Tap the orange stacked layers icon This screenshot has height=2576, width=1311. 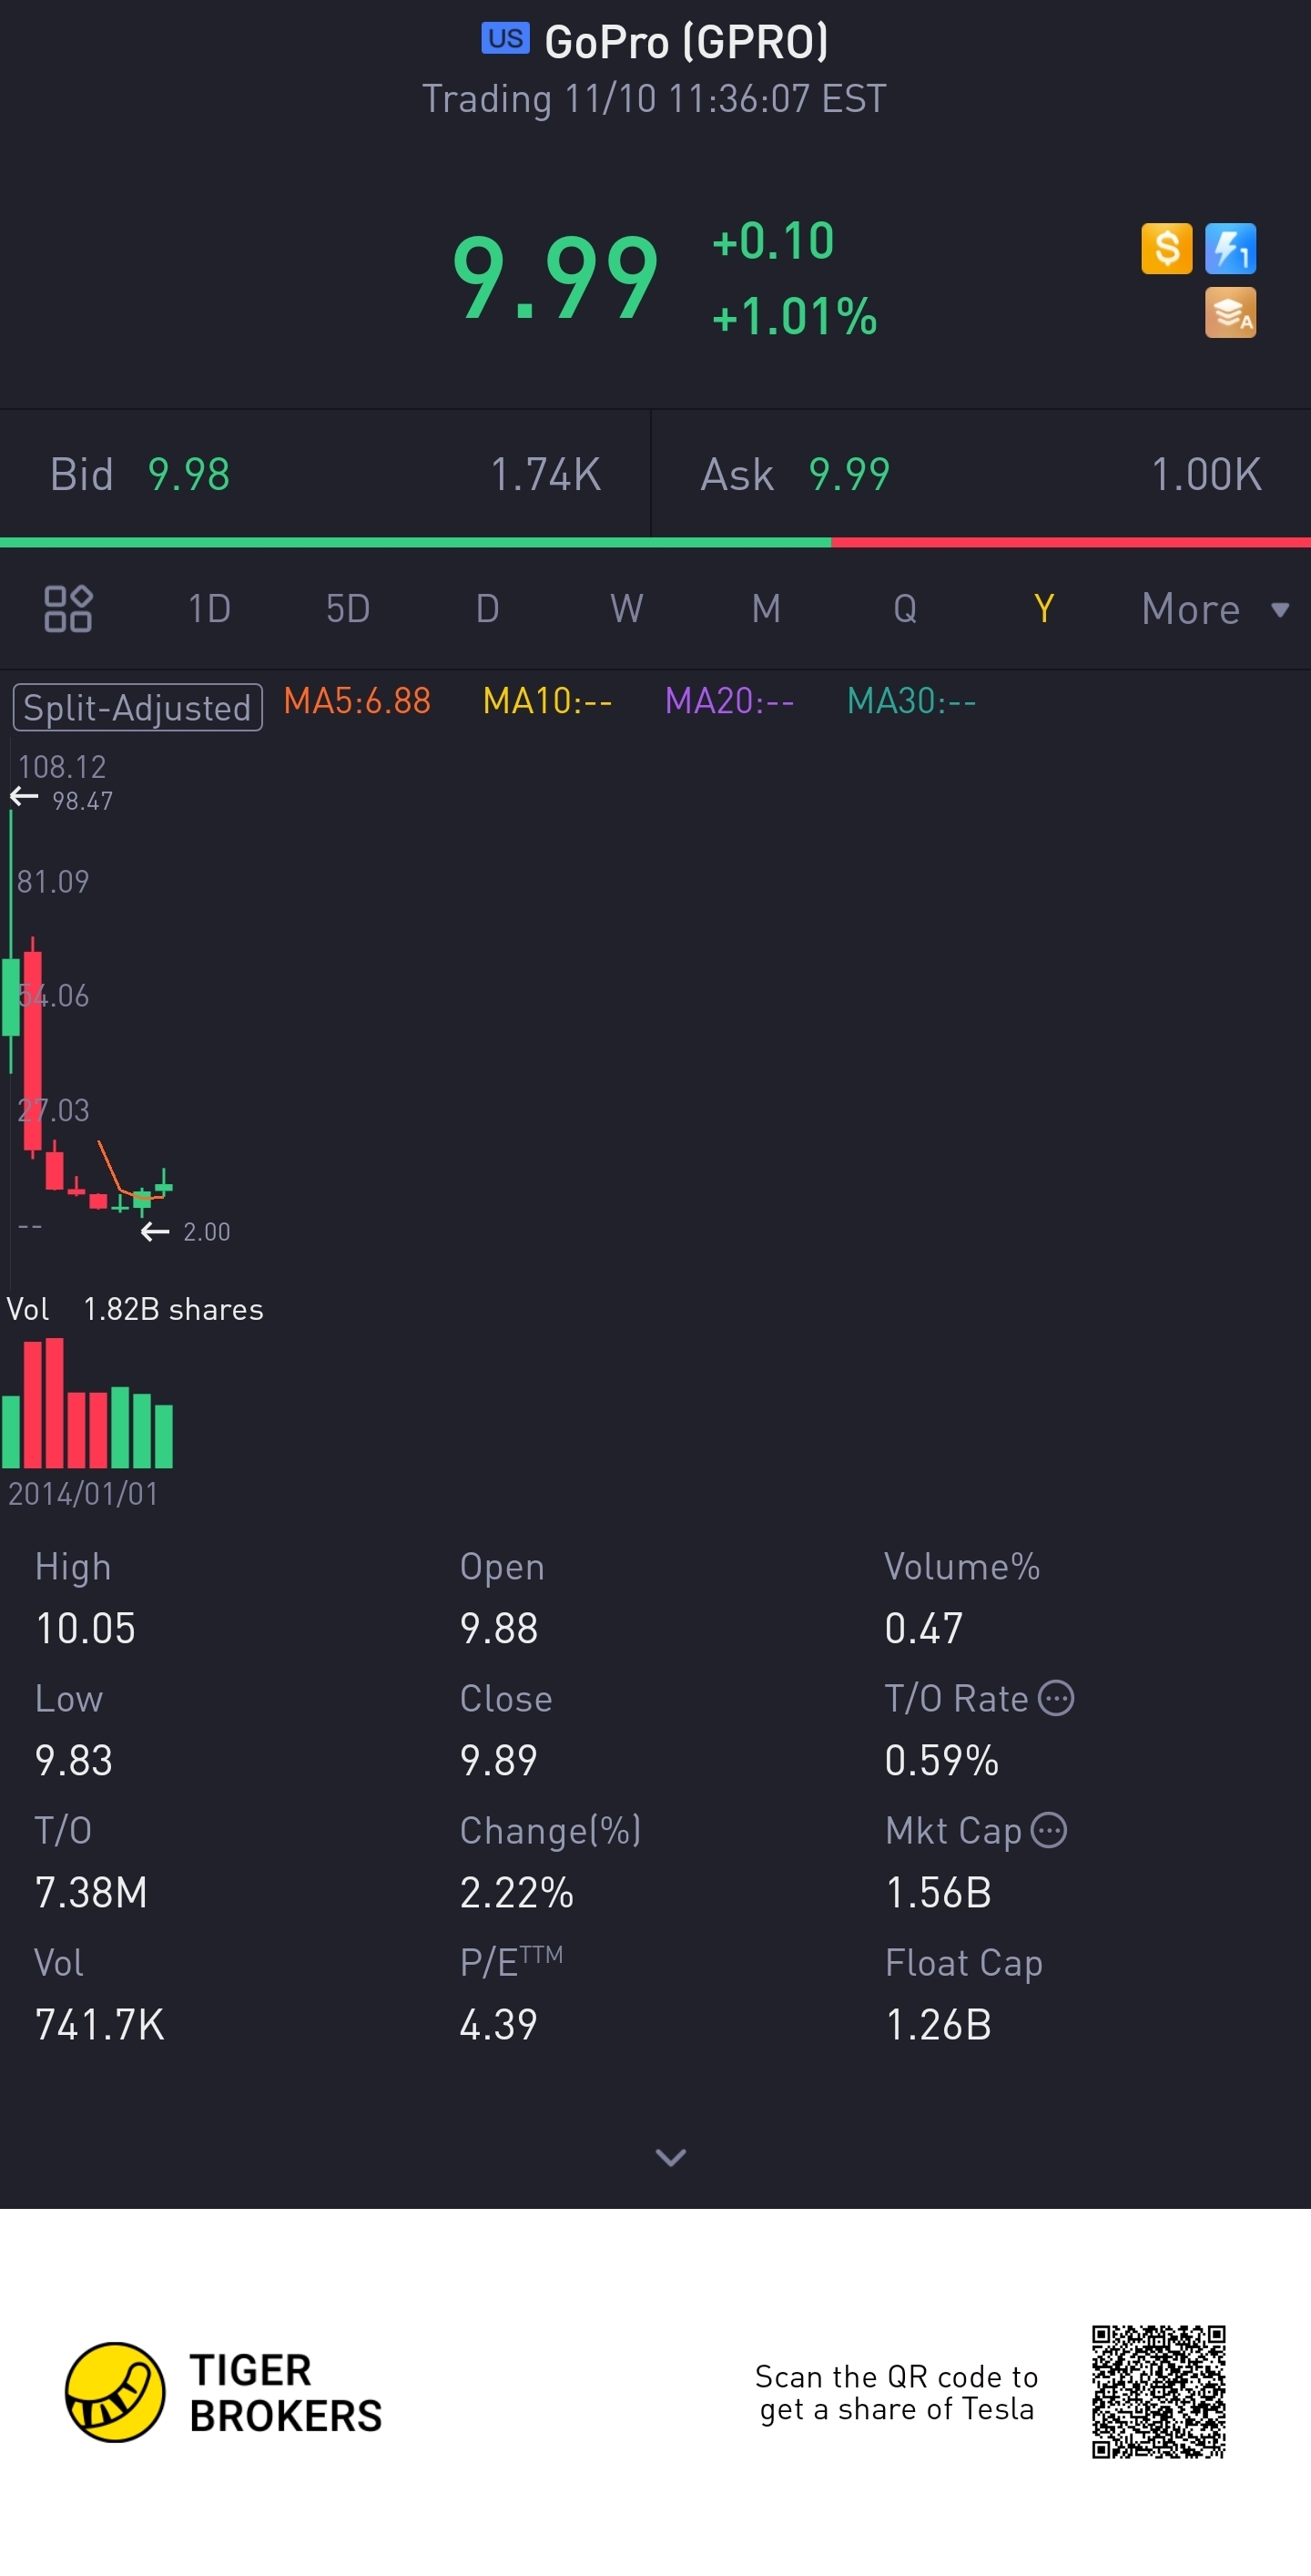(x=1230, y=313)
